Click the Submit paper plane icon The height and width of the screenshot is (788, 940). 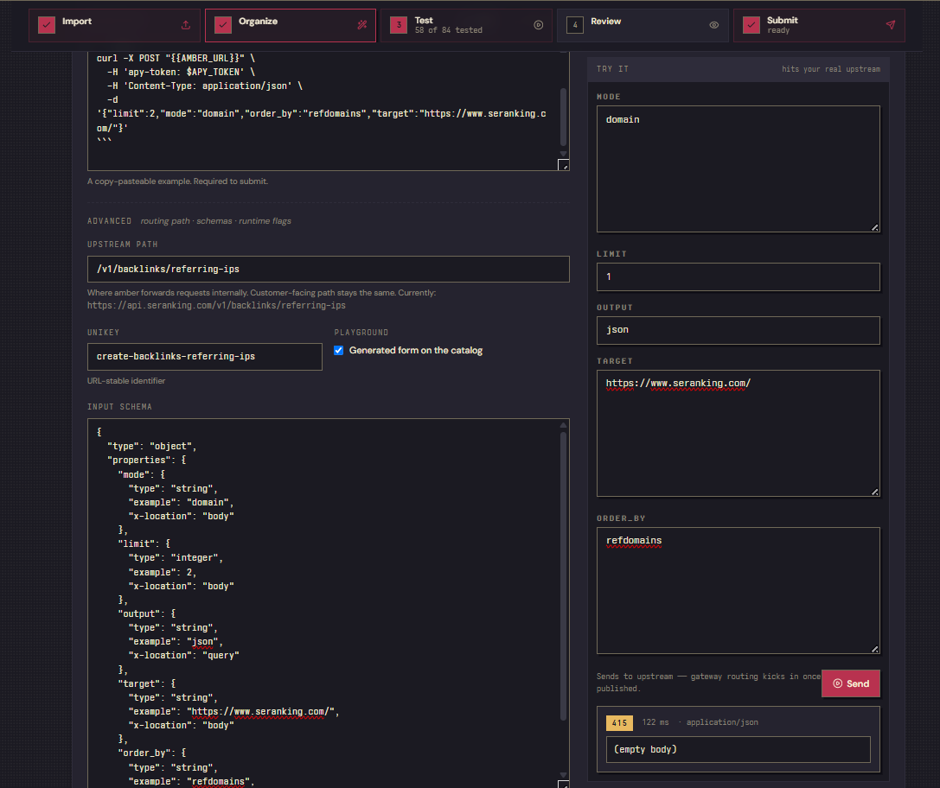coord(890,25)
